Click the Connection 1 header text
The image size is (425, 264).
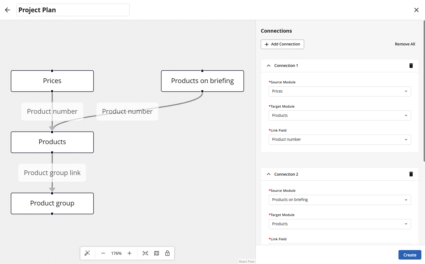pyautogui.click(x=286, y=66)
